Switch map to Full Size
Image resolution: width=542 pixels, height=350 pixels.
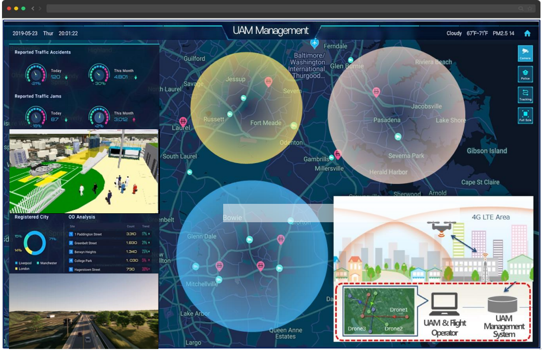[525, 115]
